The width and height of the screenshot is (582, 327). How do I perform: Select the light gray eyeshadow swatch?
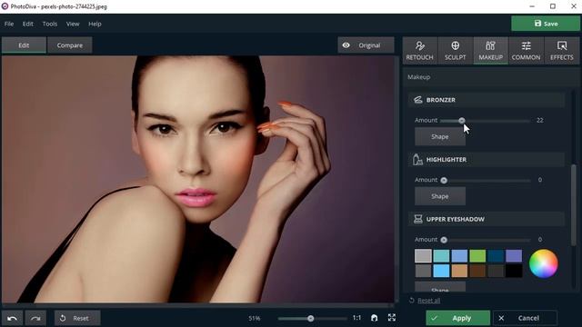point(423,256)
